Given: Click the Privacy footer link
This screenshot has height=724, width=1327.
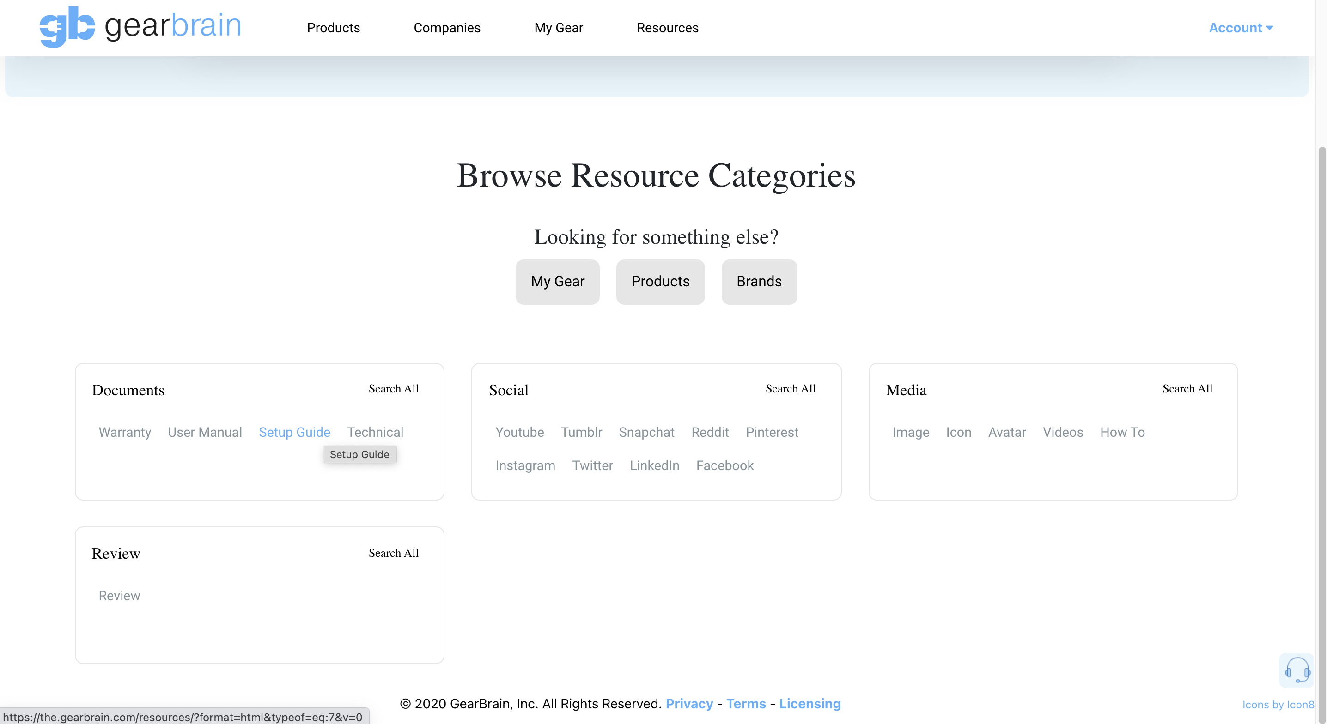Looking at the screenshot, I should (689, 703).
